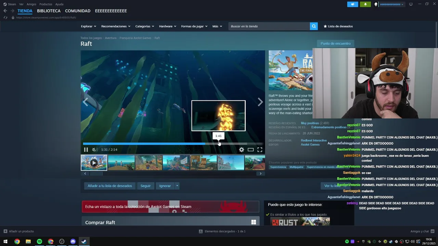438x246 pixels.
Task: Open the Productos menu
Action: [x=46, y=4]
